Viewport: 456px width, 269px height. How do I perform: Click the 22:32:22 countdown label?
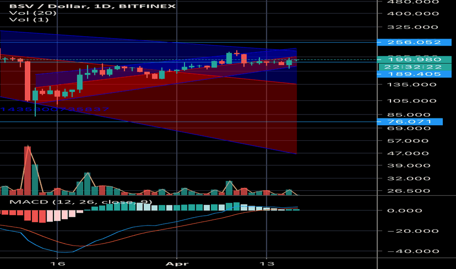click(415, 67)
